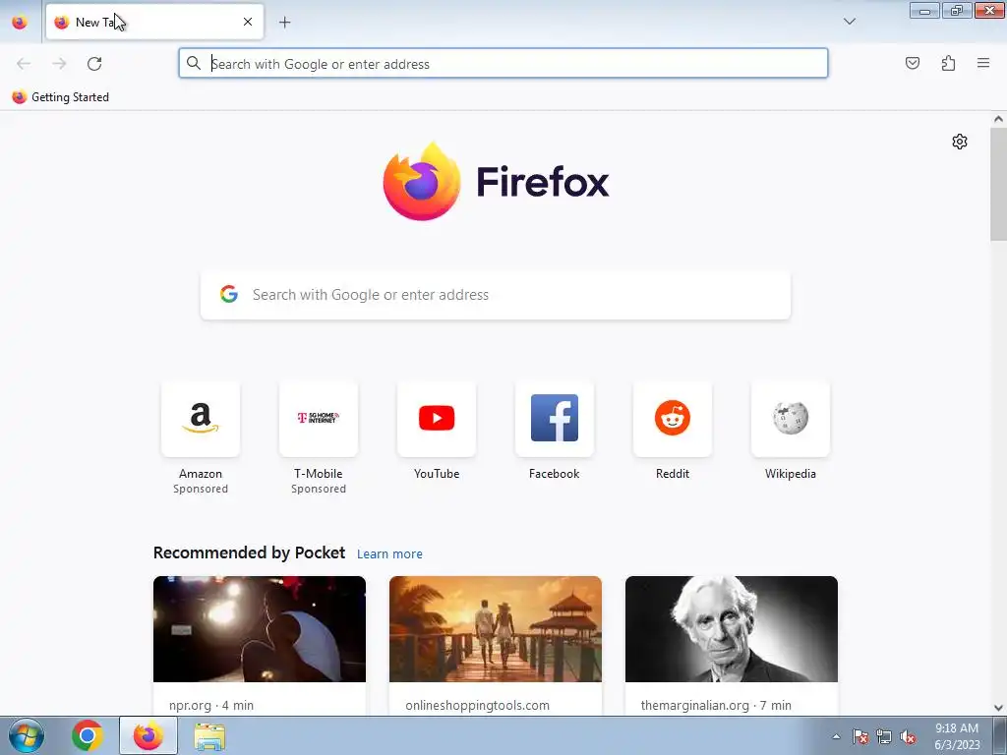
Task: Click the Show desktop strip
Action: click(1000, 735)
